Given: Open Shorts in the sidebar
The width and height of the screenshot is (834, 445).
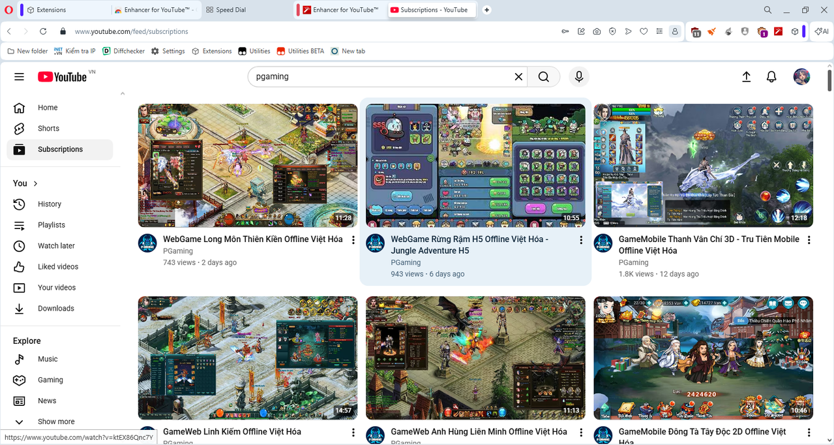Looking at the screenshot, I should [59, 129].
